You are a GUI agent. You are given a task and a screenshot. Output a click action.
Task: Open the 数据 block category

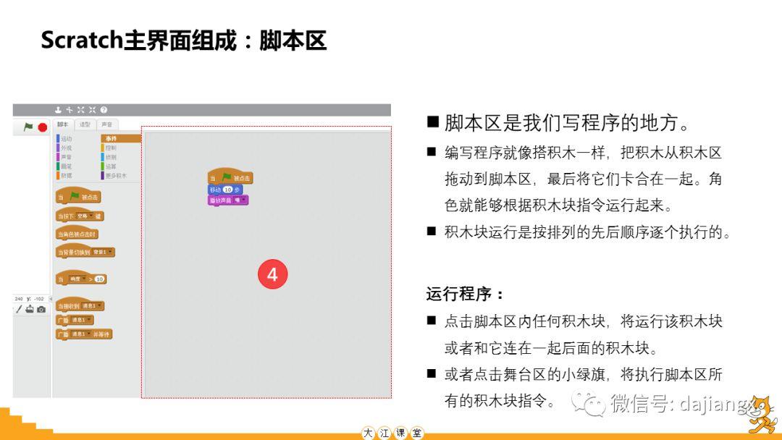point(64,175)
